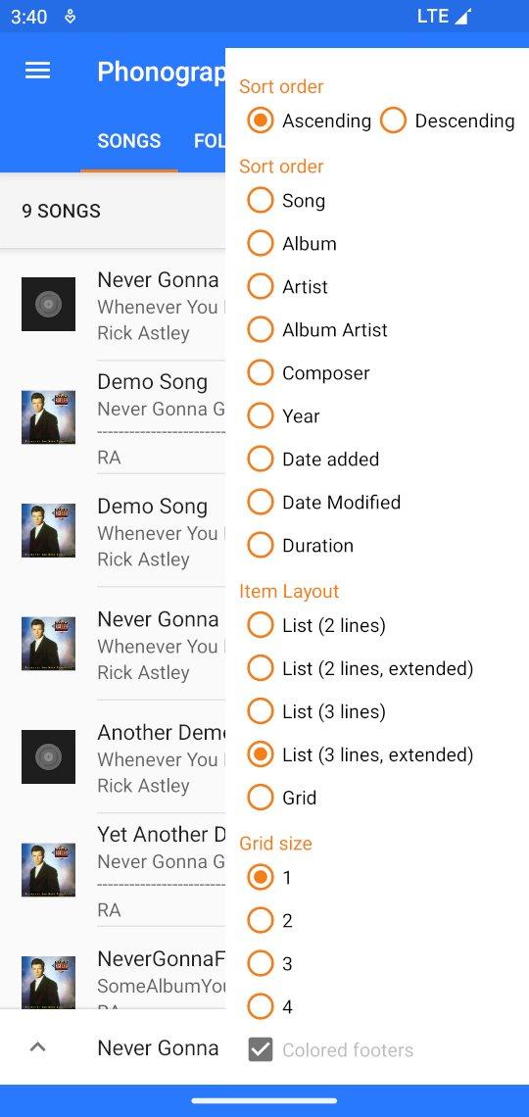Open the Never Gonna mini player title
This screenshot has height=1117, width=529.
[x=158, y=1047]
